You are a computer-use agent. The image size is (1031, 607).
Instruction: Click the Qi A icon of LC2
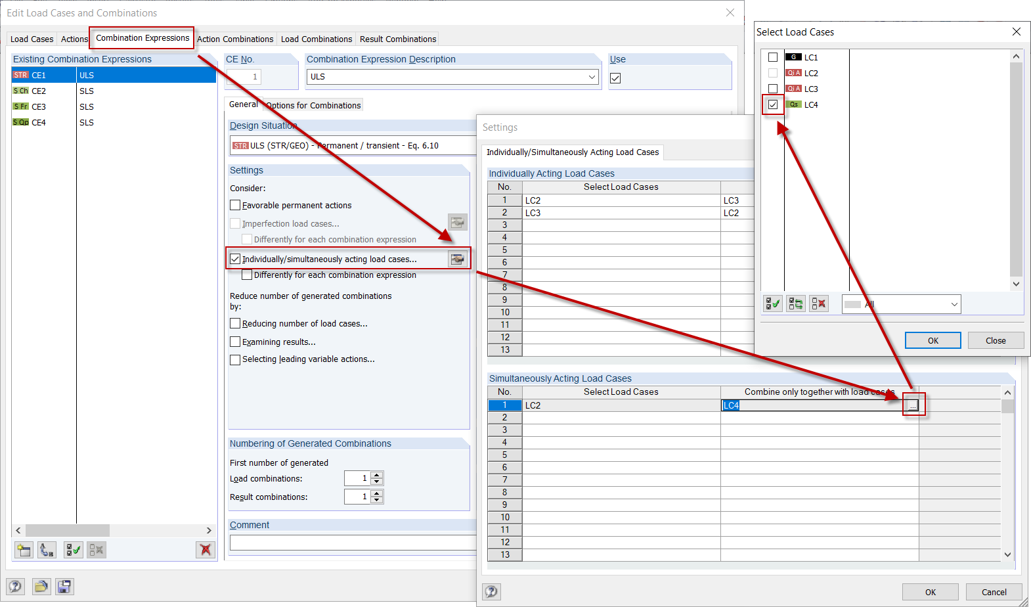pos(793,73)
